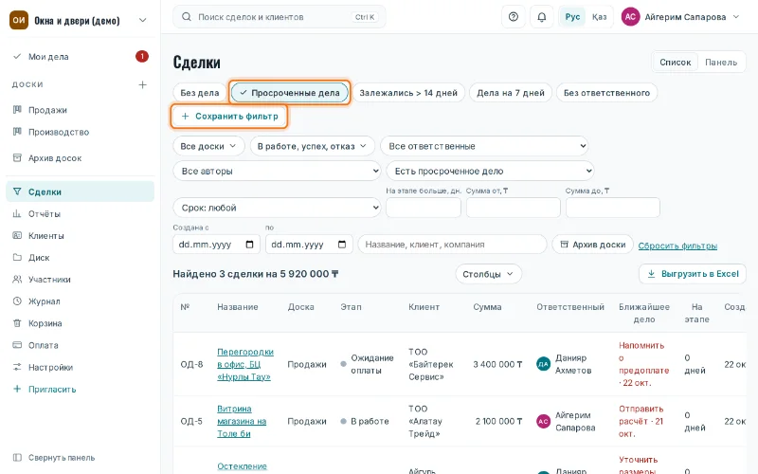Click the Участники people icon
Image resolution: width=758 pixels, height=474 pixels.
coord(17,279)
